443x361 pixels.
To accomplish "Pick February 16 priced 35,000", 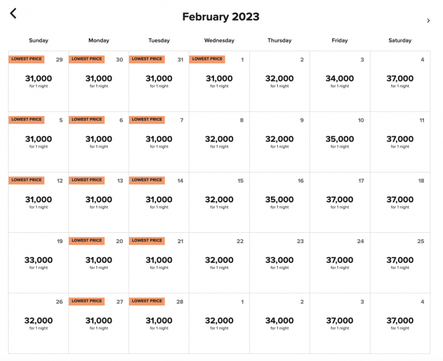I will (x=280, y=202).
